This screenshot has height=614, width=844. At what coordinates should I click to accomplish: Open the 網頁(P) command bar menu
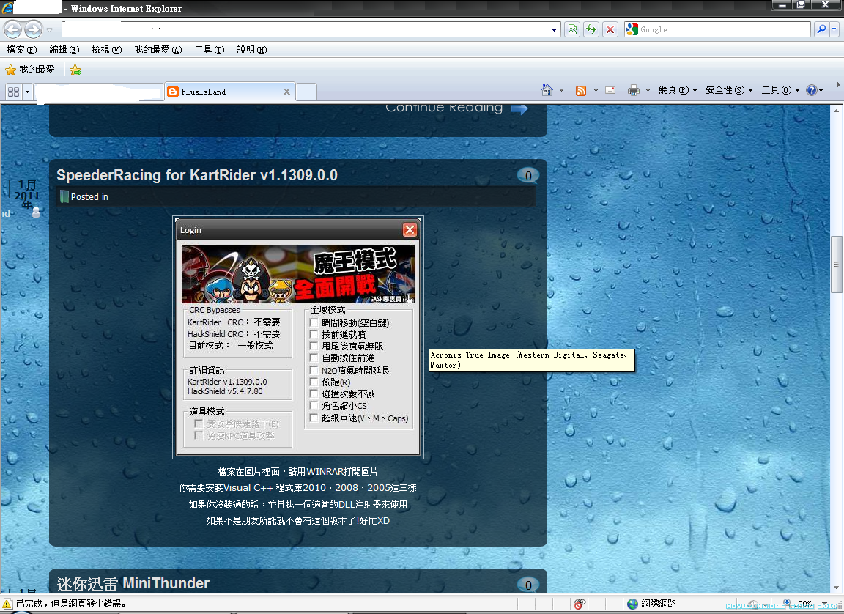(678, 90)
